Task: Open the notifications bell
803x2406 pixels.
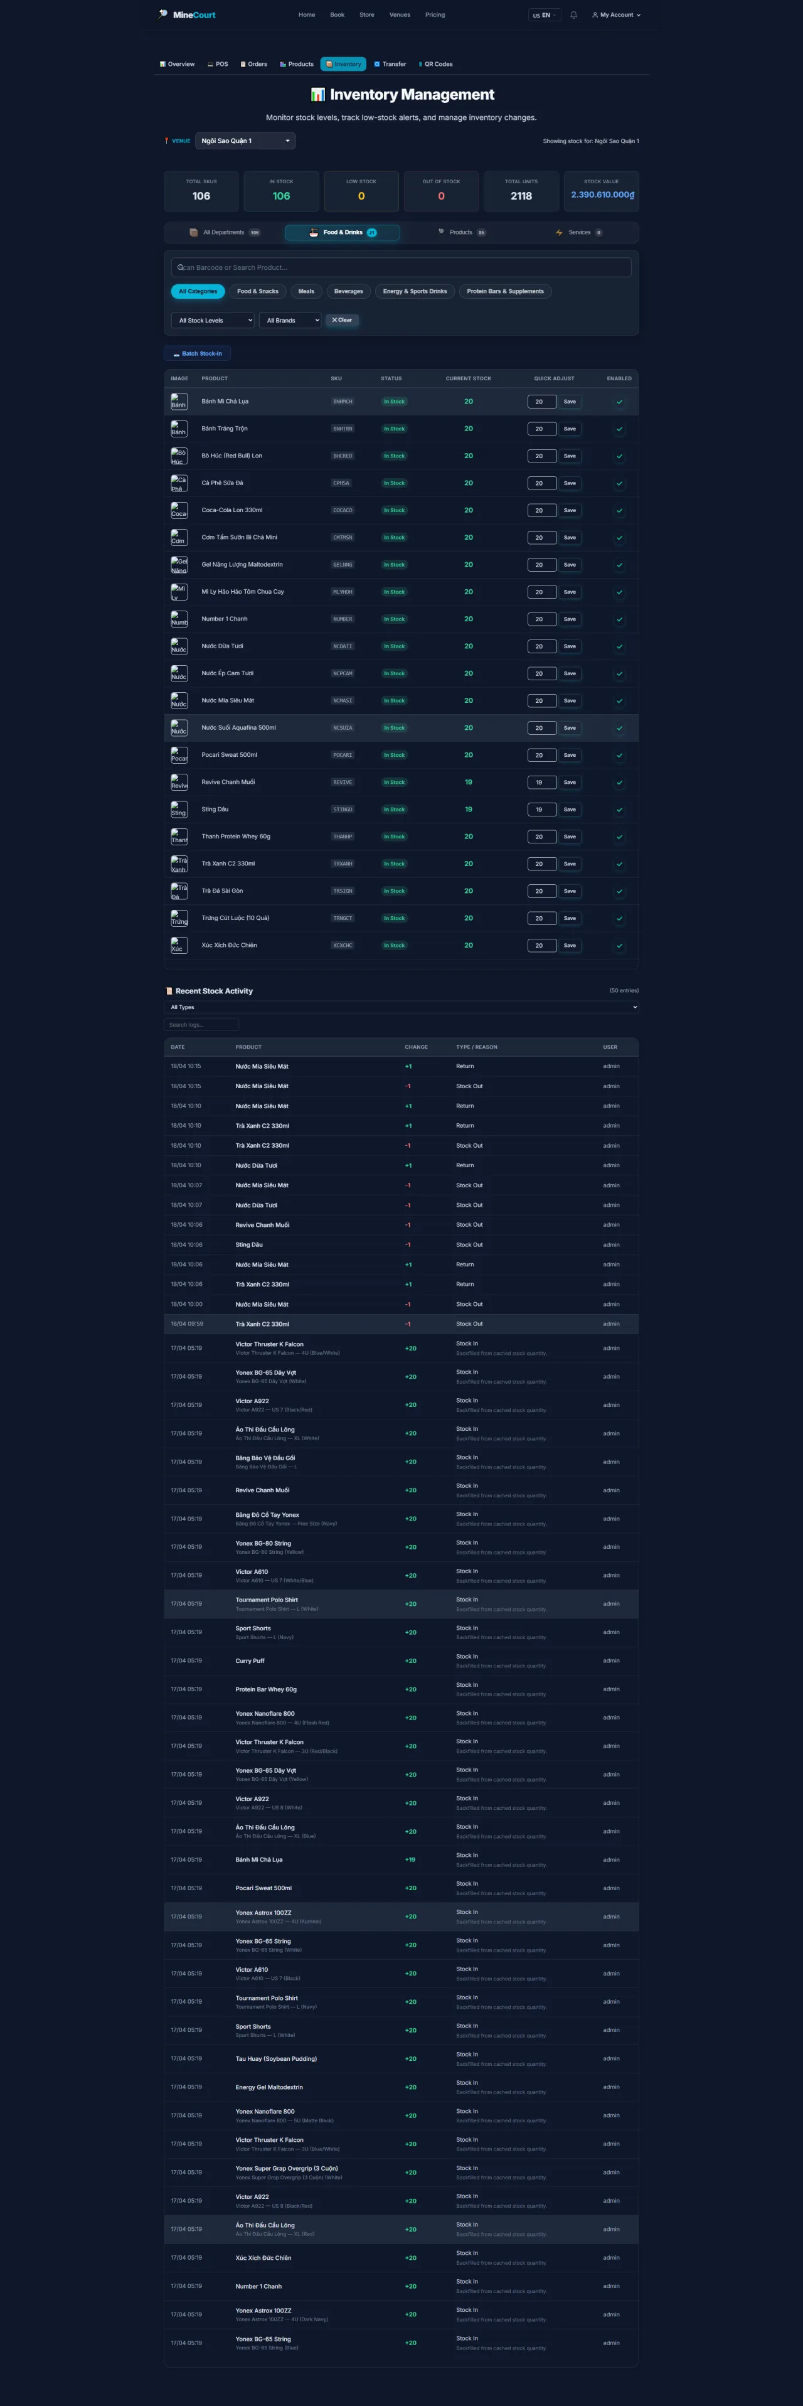Action: 573,15
